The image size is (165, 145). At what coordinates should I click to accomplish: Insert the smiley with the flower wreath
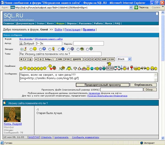click(69, 68)
